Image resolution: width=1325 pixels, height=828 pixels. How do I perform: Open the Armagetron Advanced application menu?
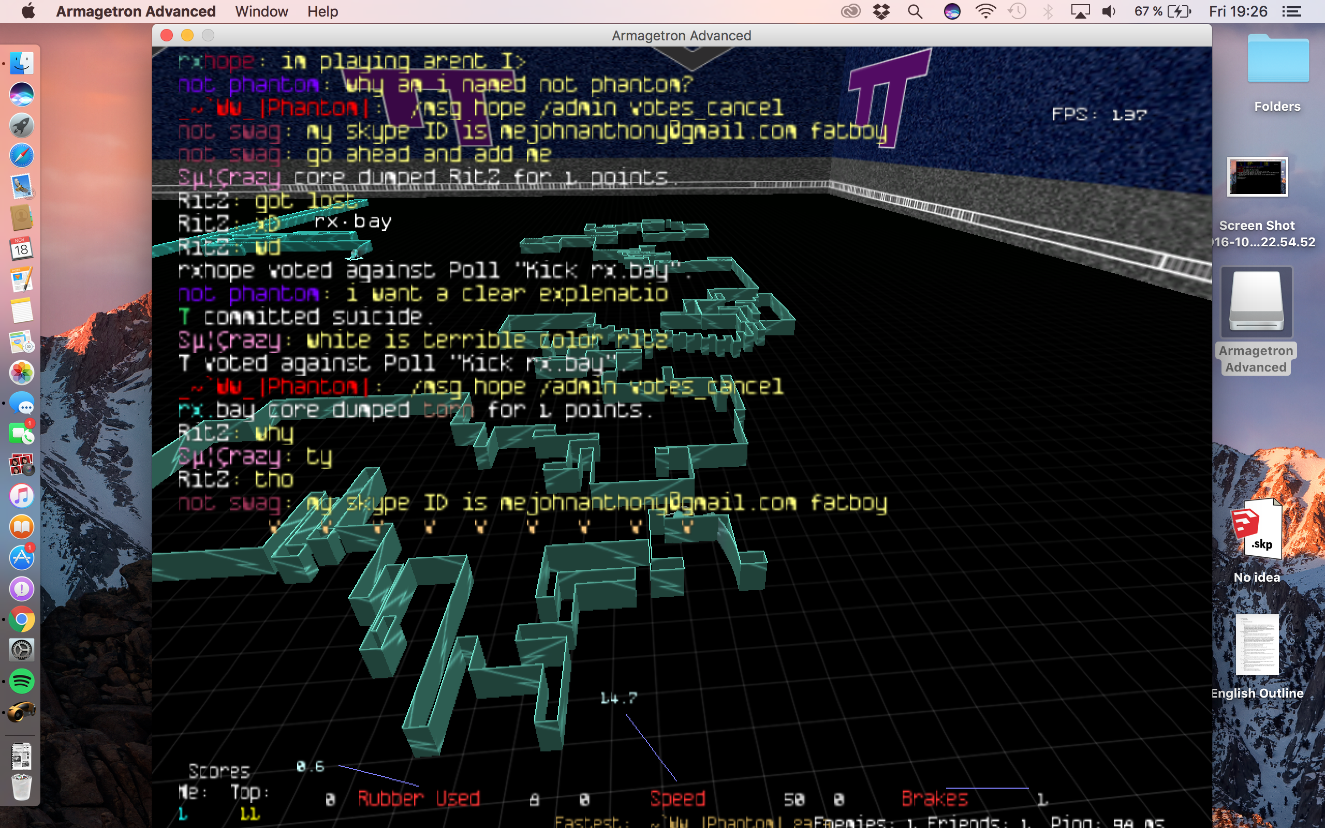(x=136, y=11)
